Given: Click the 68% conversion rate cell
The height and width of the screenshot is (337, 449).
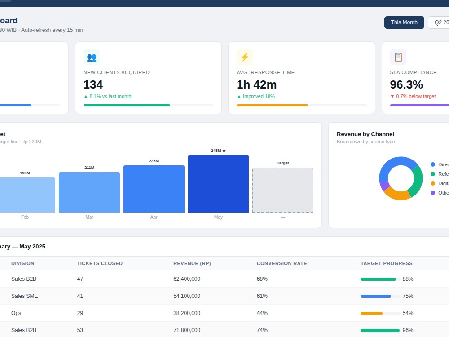Looking at the screenshot, I should [x=262, y=279].
